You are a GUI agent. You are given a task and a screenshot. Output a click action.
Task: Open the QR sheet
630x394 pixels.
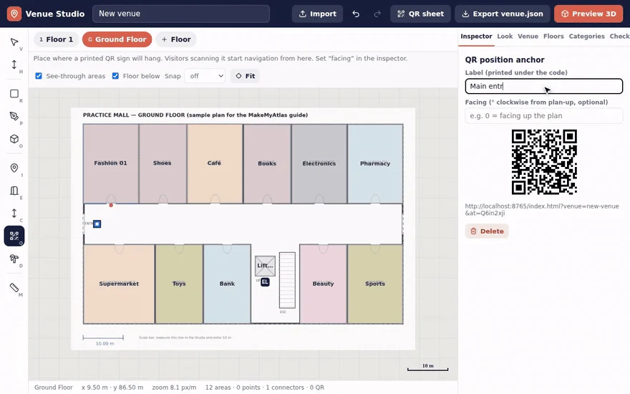pyautogui.click(x=420, y=14)
